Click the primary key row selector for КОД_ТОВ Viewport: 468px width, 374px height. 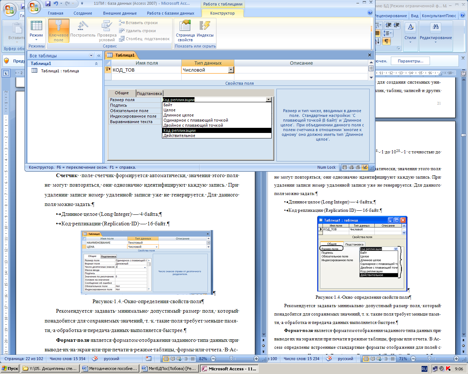tap(108, 70)
